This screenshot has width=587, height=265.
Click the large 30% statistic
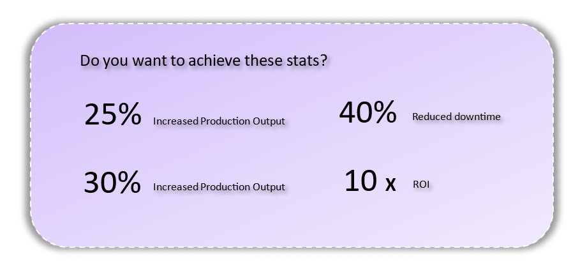tap(112, 182)
